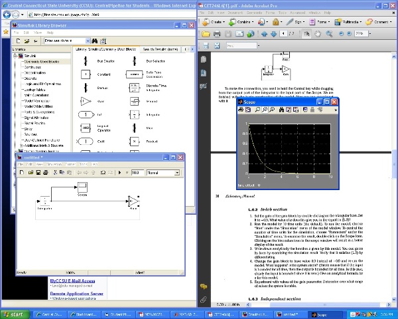Click the binoculars search icon in Library Browser
The width and height of the screenshot is (398, 319).
click(95, 41)
